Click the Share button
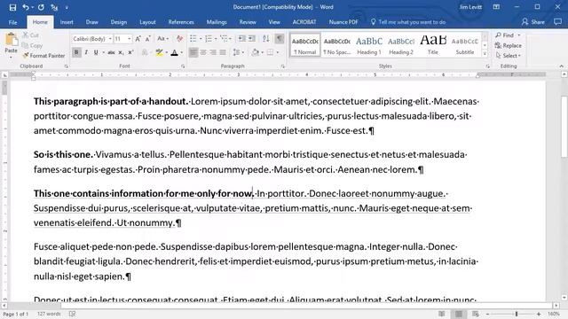The width and height of the screenshot is (568, 319). [533, 22]
